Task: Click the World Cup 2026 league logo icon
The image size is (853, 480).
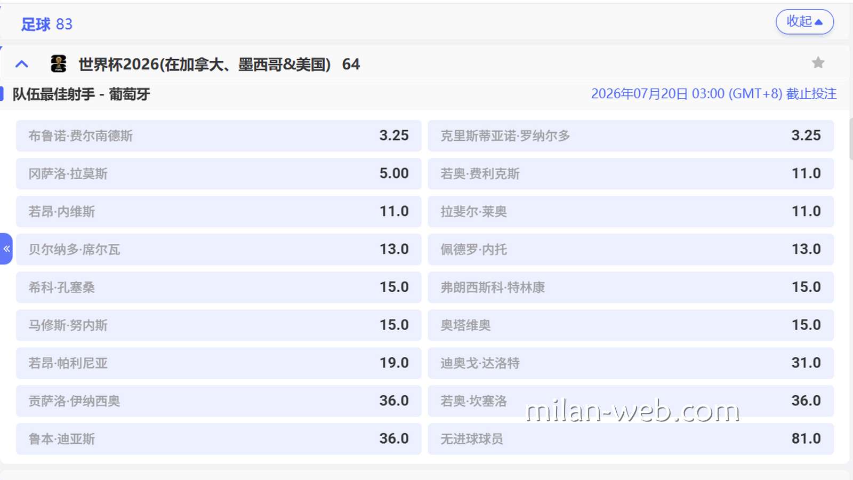Action: coord(58,64)
